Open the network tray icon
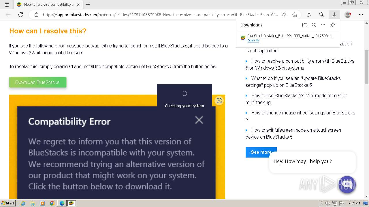This screenshot has height=207, width=369. click(335, 203)
